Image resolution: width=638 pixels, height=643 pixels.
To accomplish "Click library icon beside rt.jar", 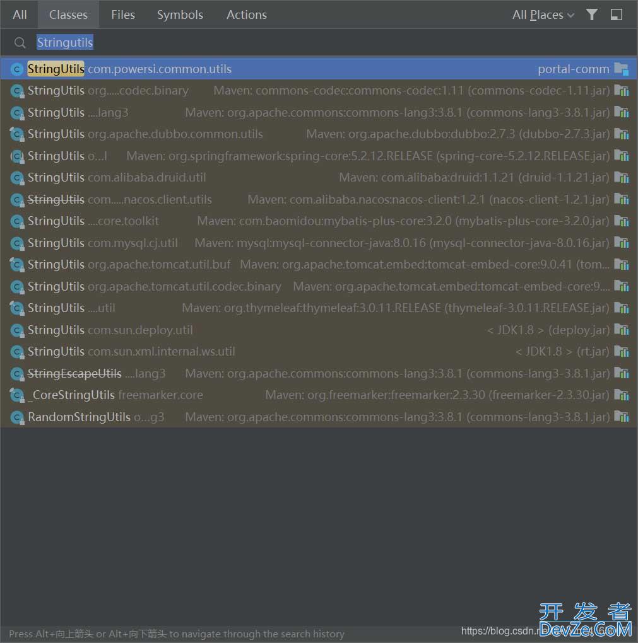I will [x=621, y=351].
